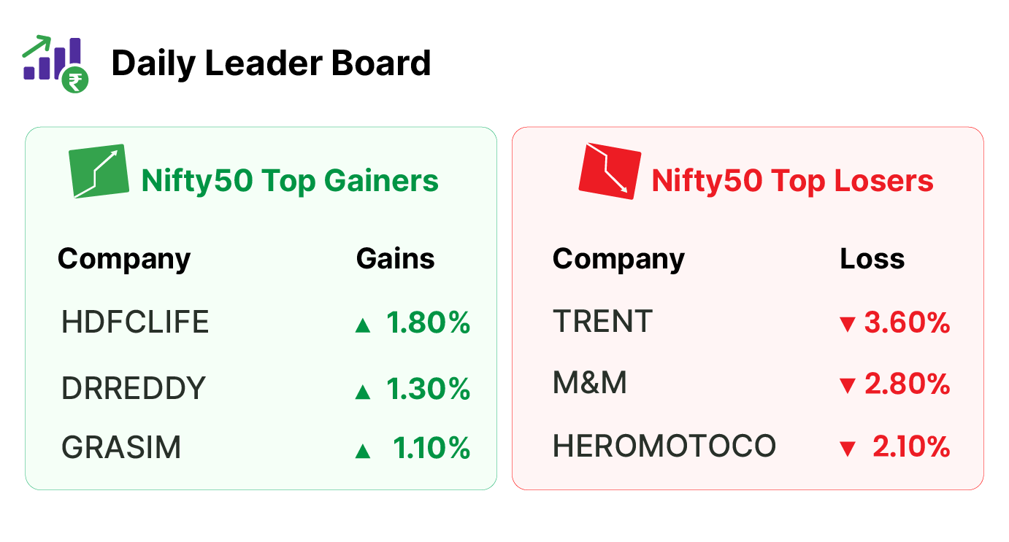Click the Loss column header
1009x542 pixels.
[872, 259]
